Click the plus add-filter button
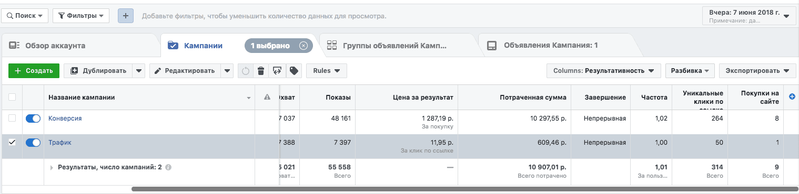 (x=125, y=16)
